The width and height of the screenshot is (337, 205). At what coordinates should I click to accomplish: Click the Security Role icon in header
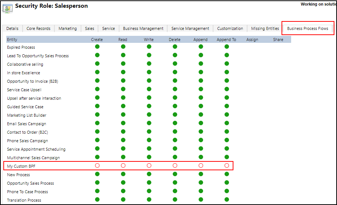[x=7, y=8]
